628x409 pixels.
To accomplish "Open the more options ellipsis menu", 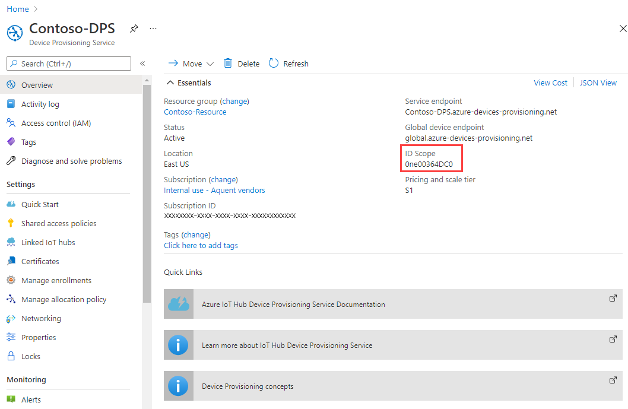I will point(153,28).
